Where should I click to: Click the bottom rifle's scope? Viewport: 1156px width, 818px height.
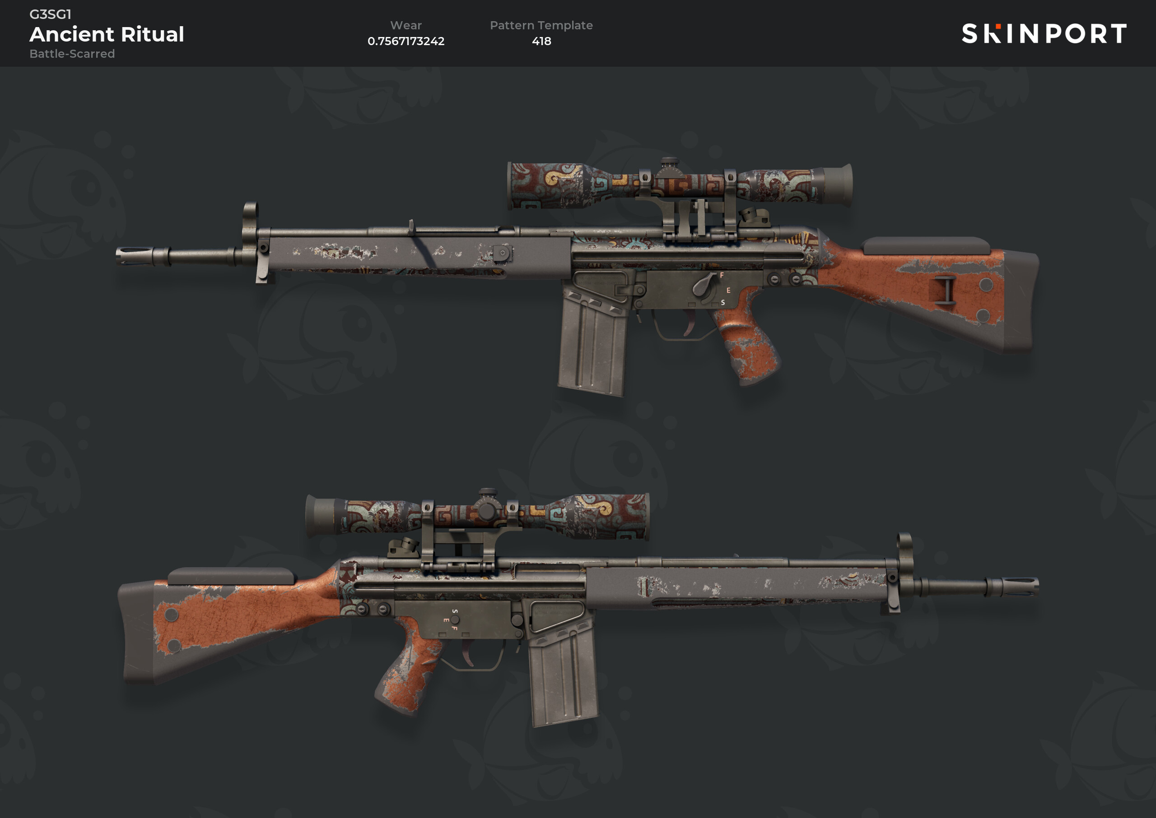[477, 515]
